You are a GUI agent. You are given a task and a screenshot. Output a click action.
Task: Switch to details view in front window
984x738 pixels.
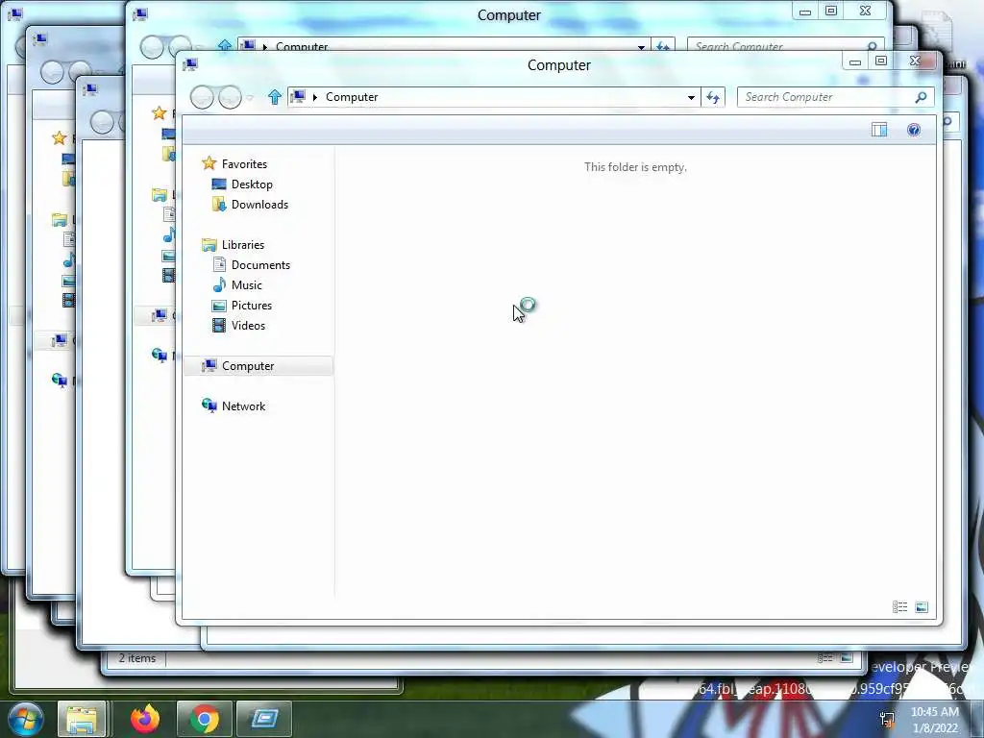(899, 607)
